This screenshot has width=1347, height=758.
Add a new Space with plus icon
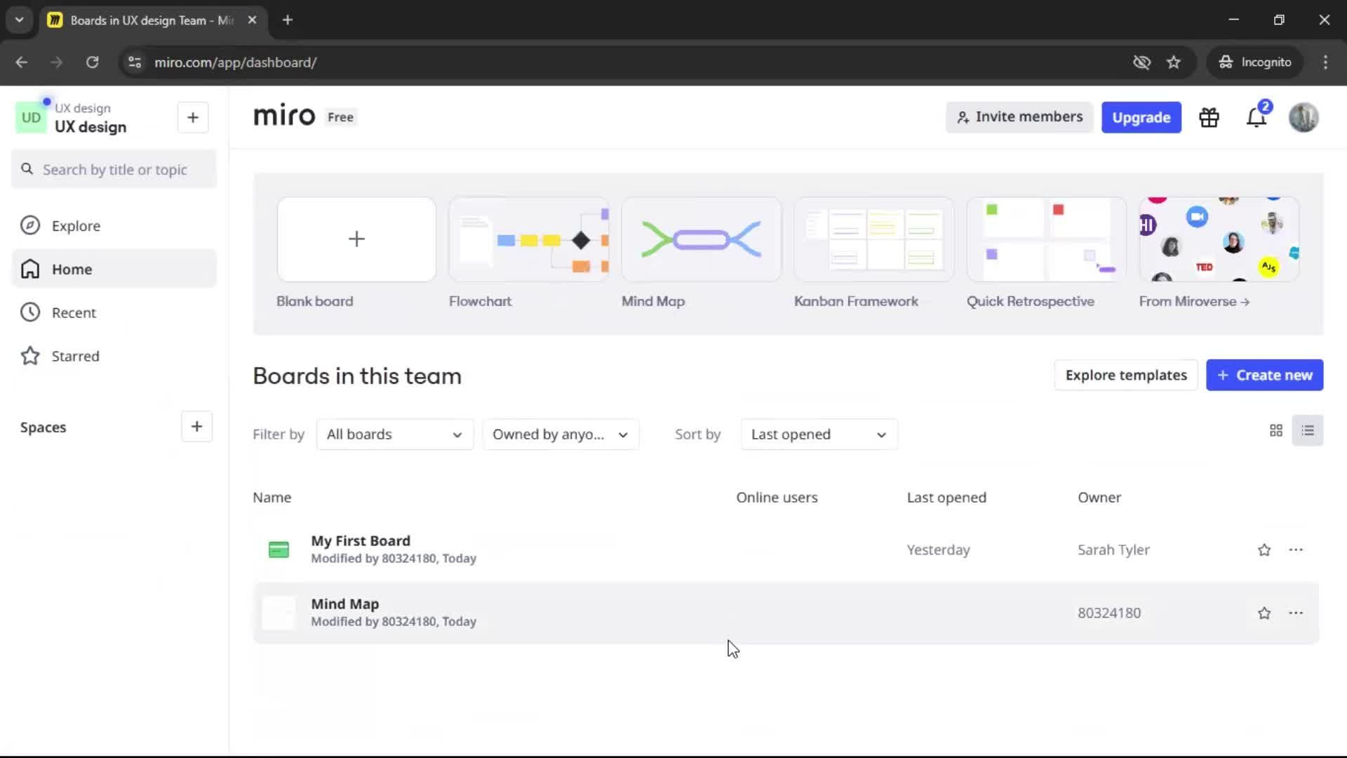tap(196, 427)
